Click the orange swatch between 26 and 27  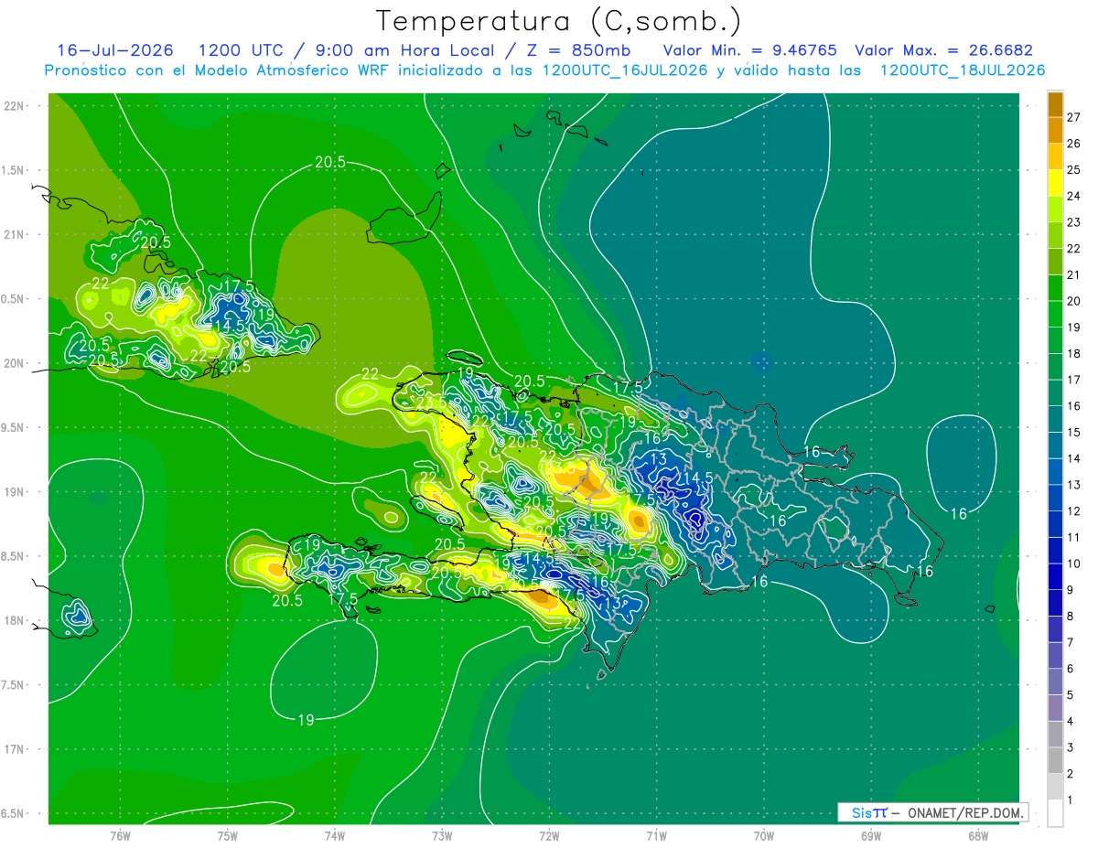[x=1055, y=130]
